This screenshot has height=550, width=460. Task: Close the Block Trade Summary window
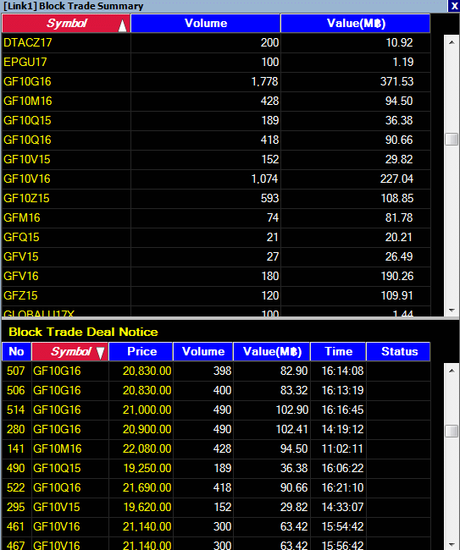(454, 6)
